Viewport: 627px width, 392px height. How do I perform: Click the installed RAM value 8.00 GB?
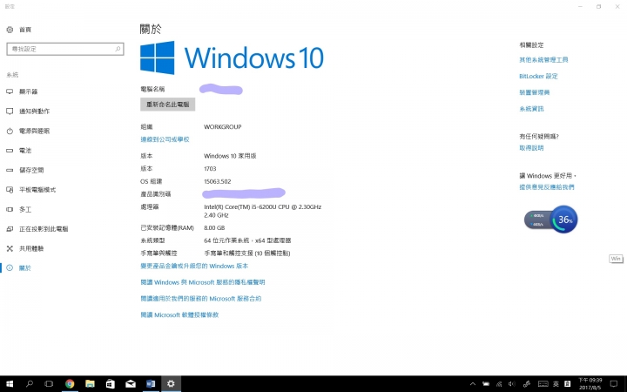click(x=214, y=228)
